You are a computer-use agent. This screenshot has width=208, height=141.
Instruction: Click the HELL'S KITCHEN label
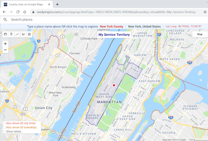(84, 134)
